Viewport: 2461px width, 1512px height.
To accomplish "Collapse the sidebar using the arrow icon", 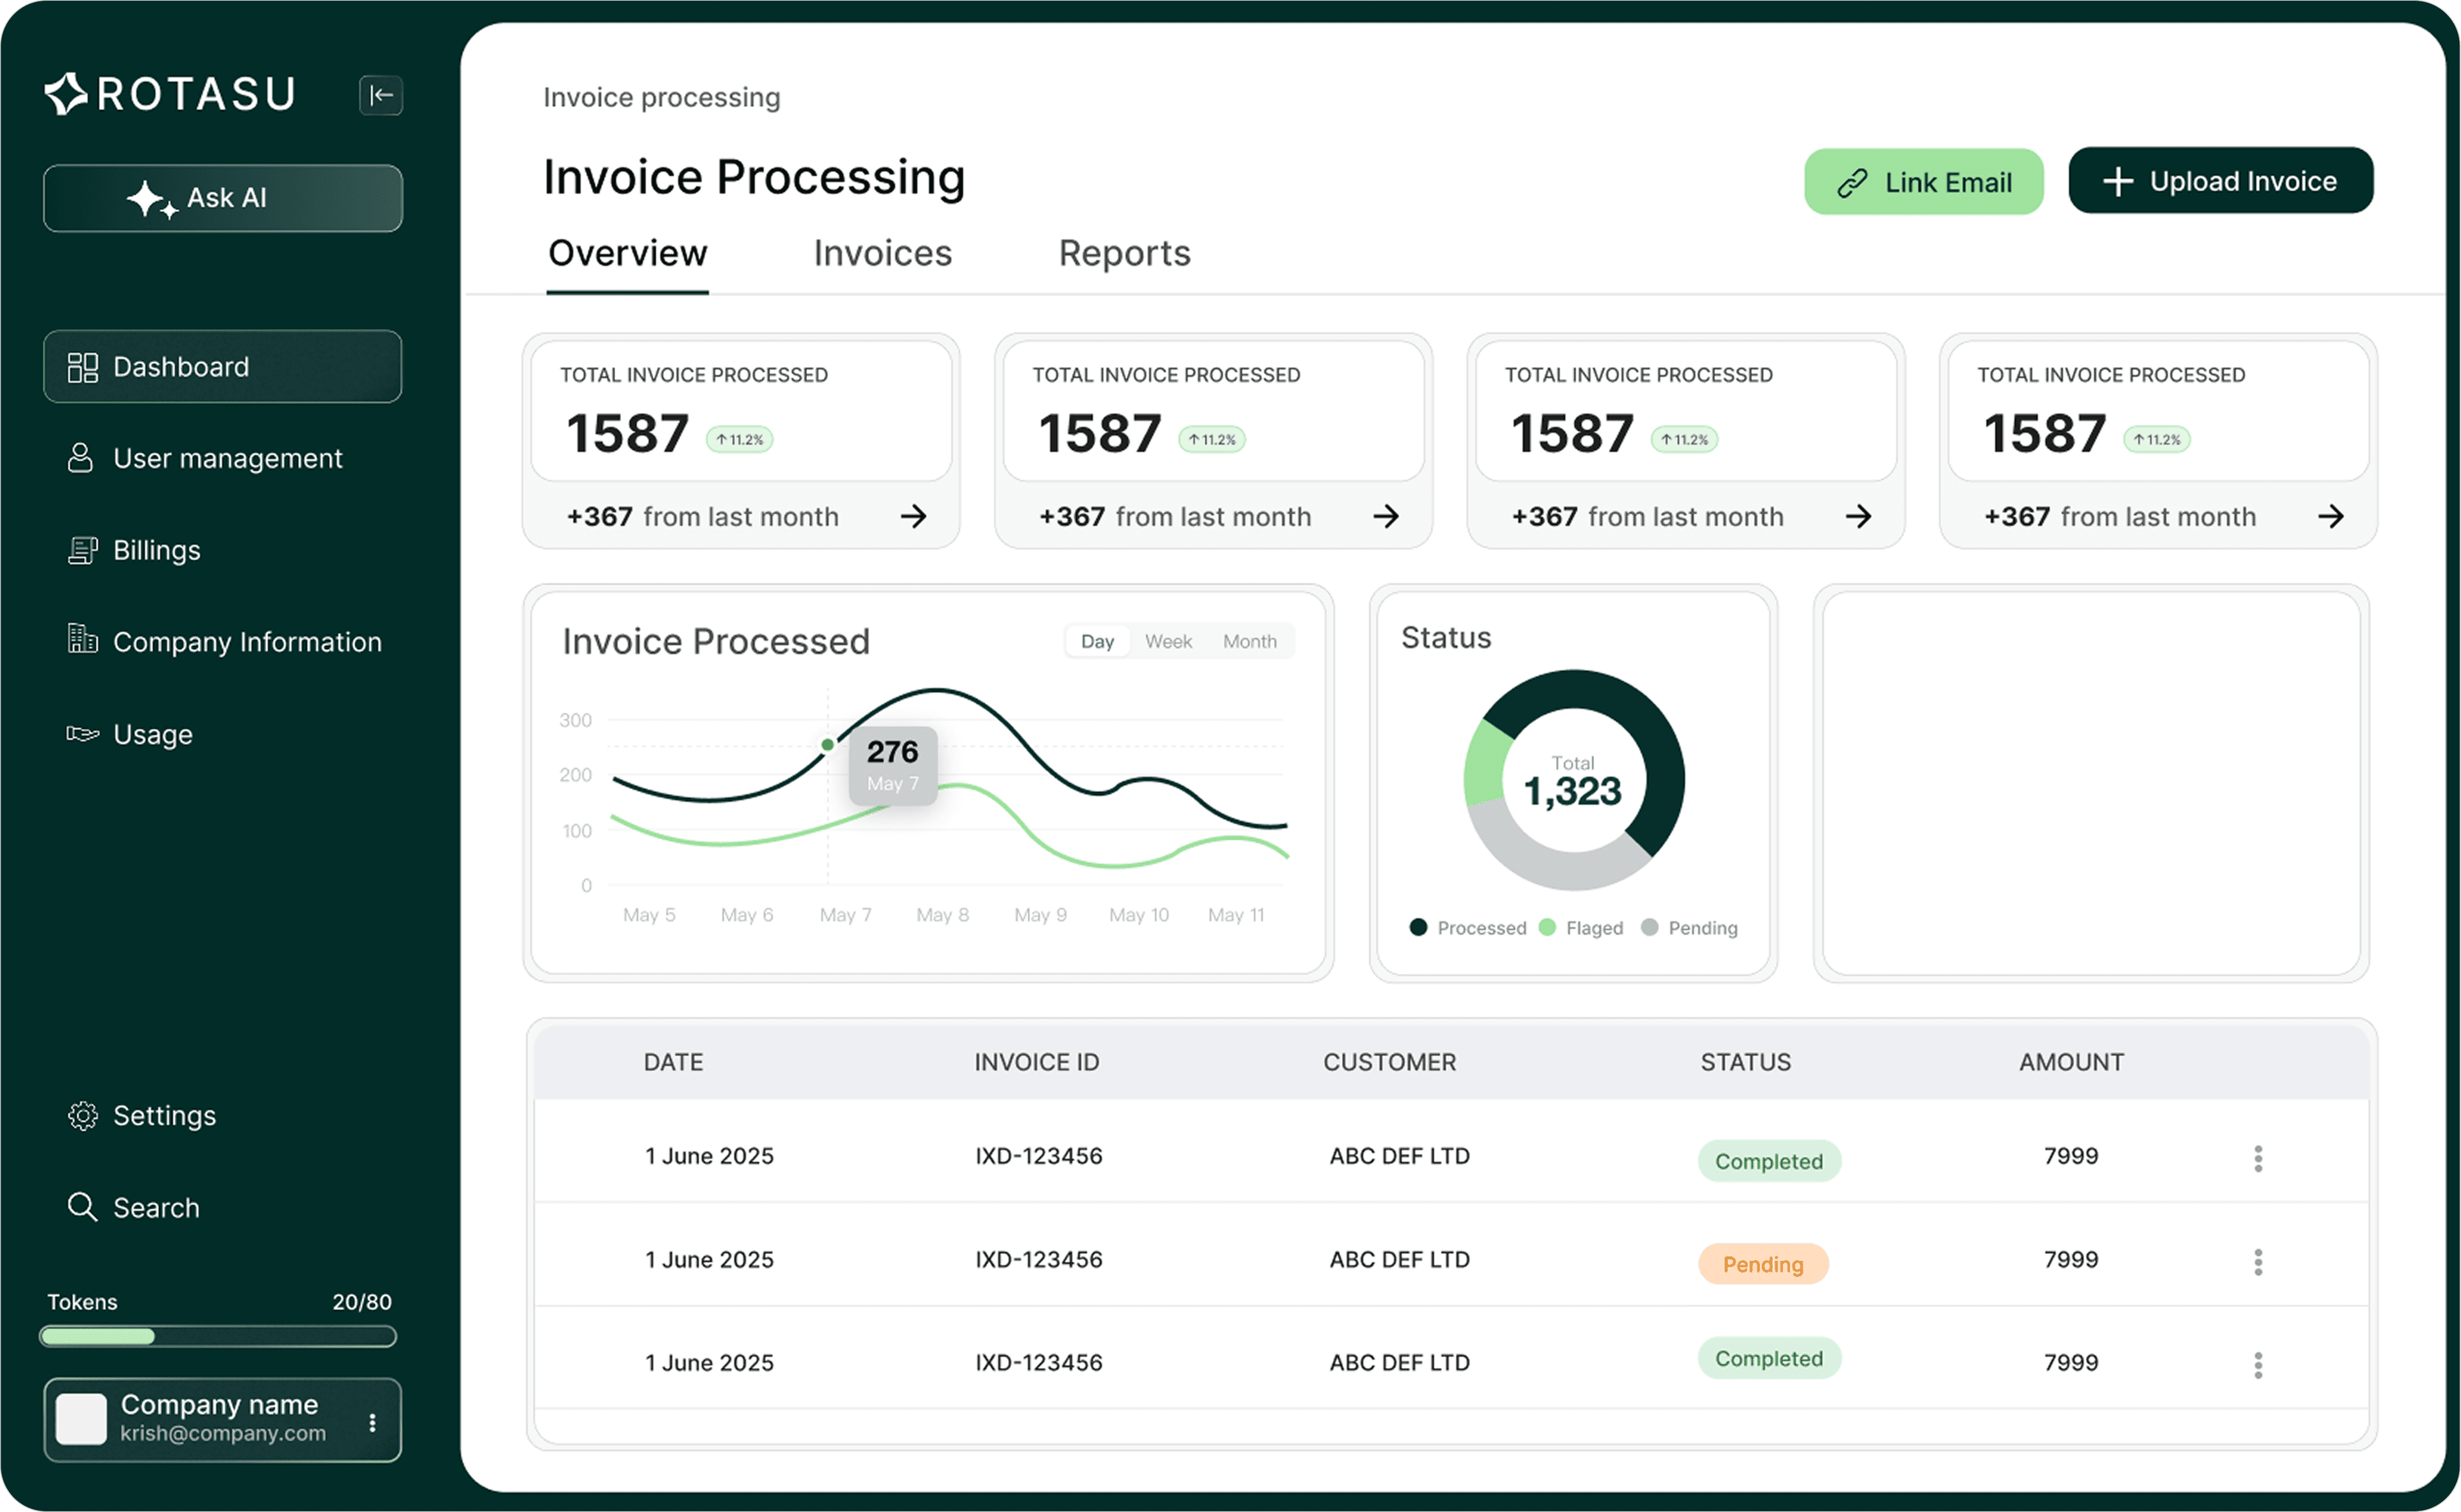I will [381, 95].
